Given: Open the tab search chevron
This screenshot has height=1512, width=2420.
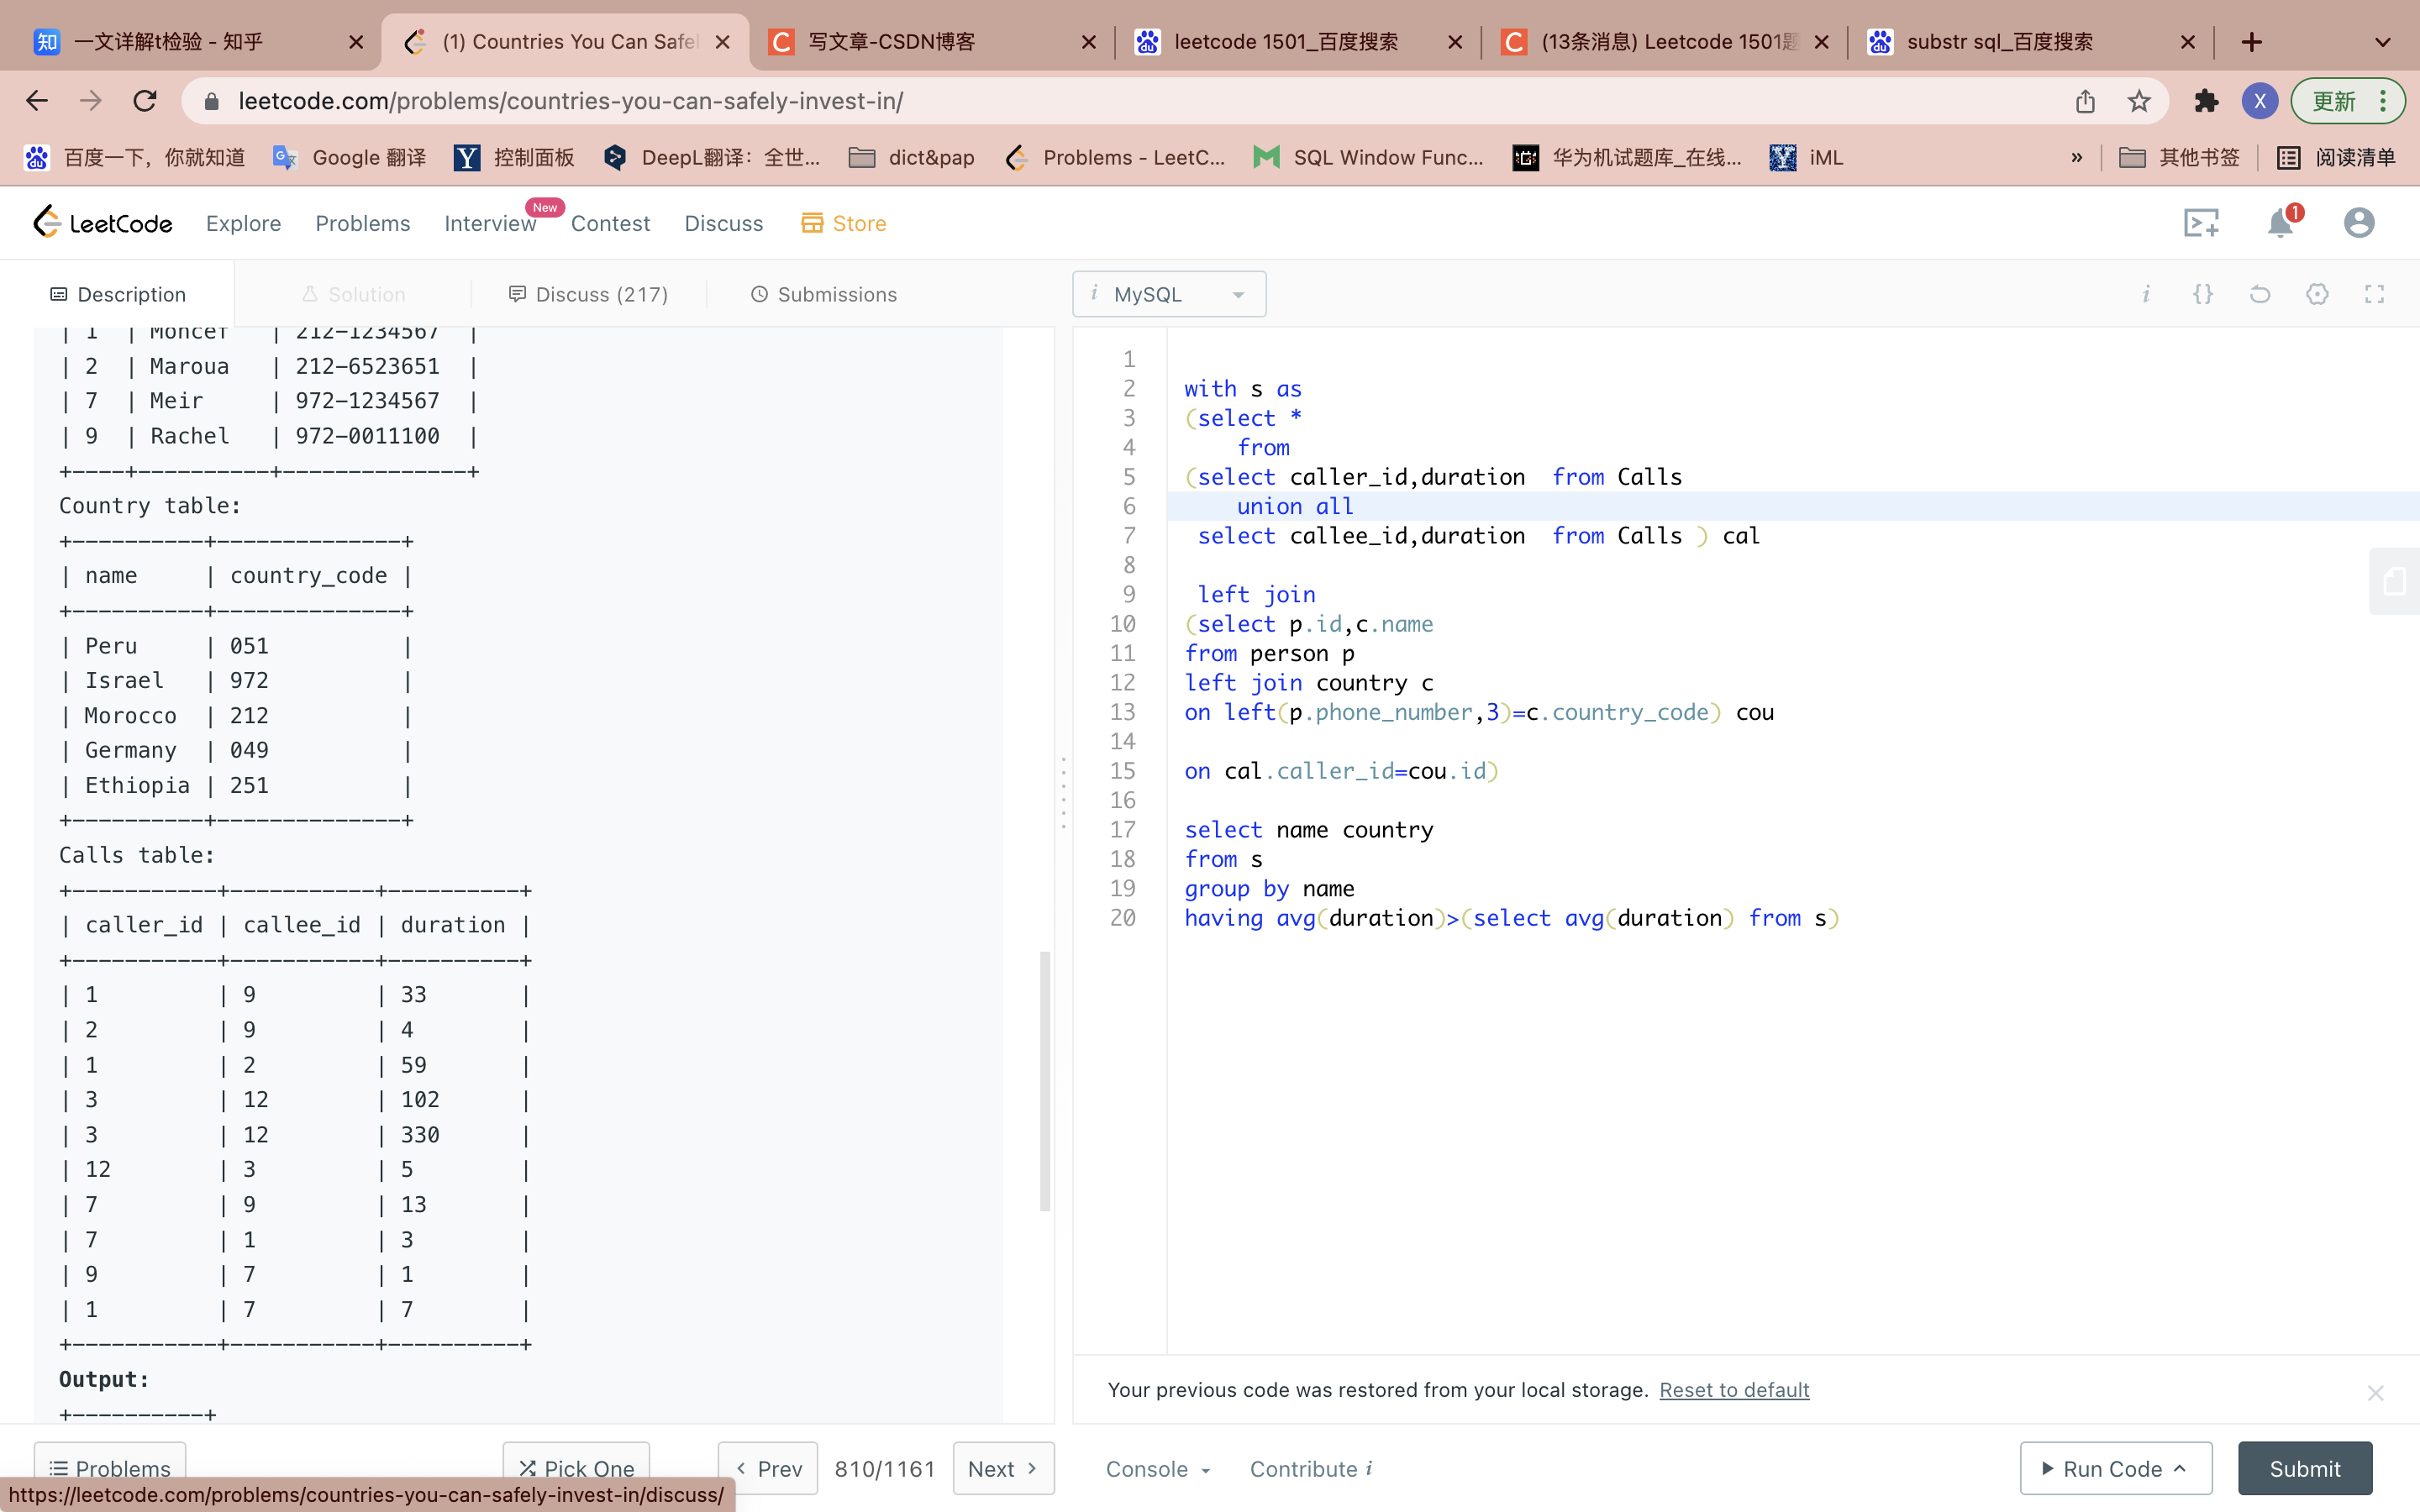Looking at the screenshot, I should point(2383,42).
